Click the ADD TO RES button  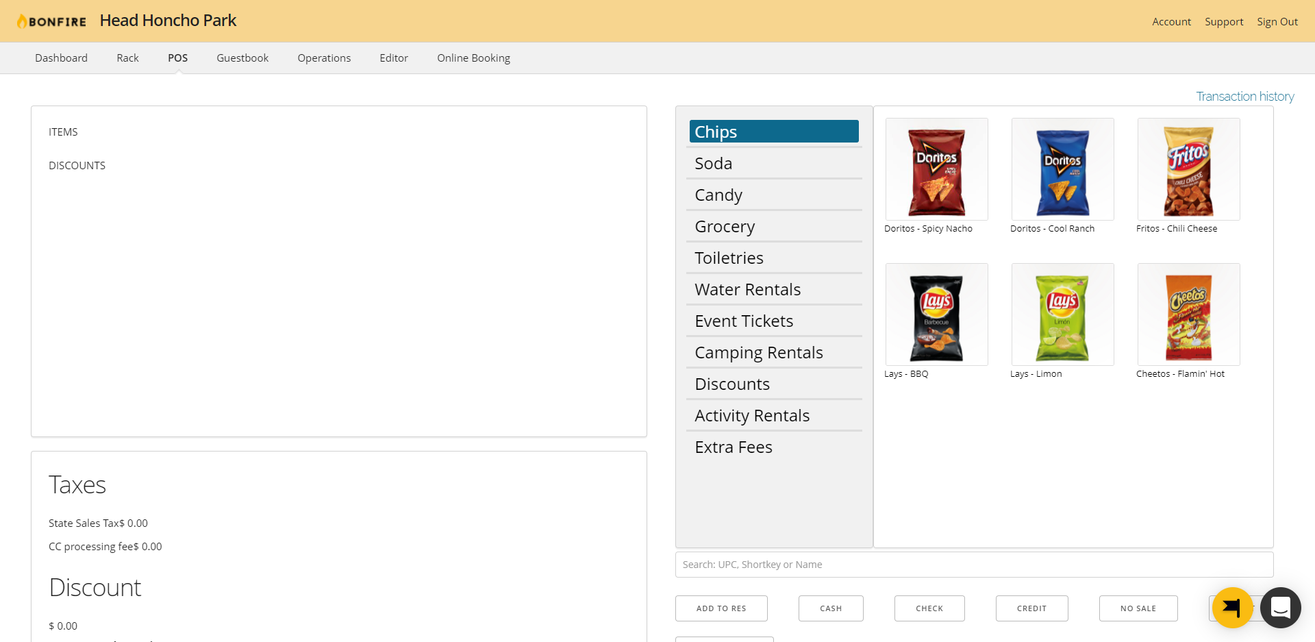pyautogui.click(x=721, y=608)
